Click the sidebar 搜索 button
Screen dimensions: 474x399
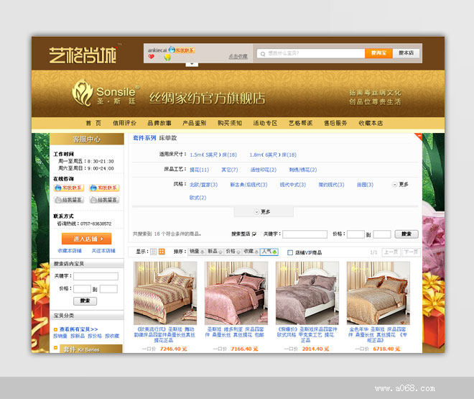coord(85,301)
